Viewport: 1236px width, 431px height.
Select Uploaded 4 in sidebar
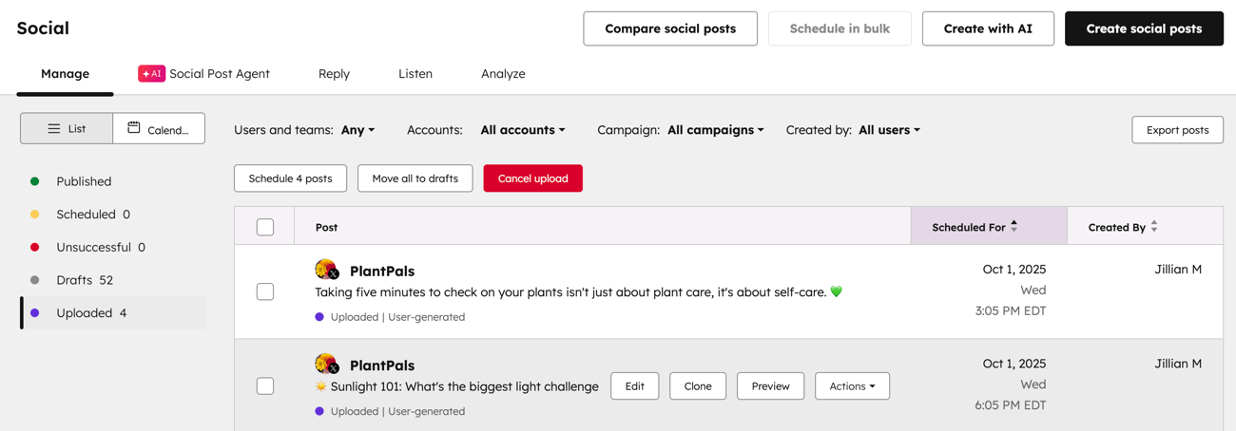[x=113, y=312]
